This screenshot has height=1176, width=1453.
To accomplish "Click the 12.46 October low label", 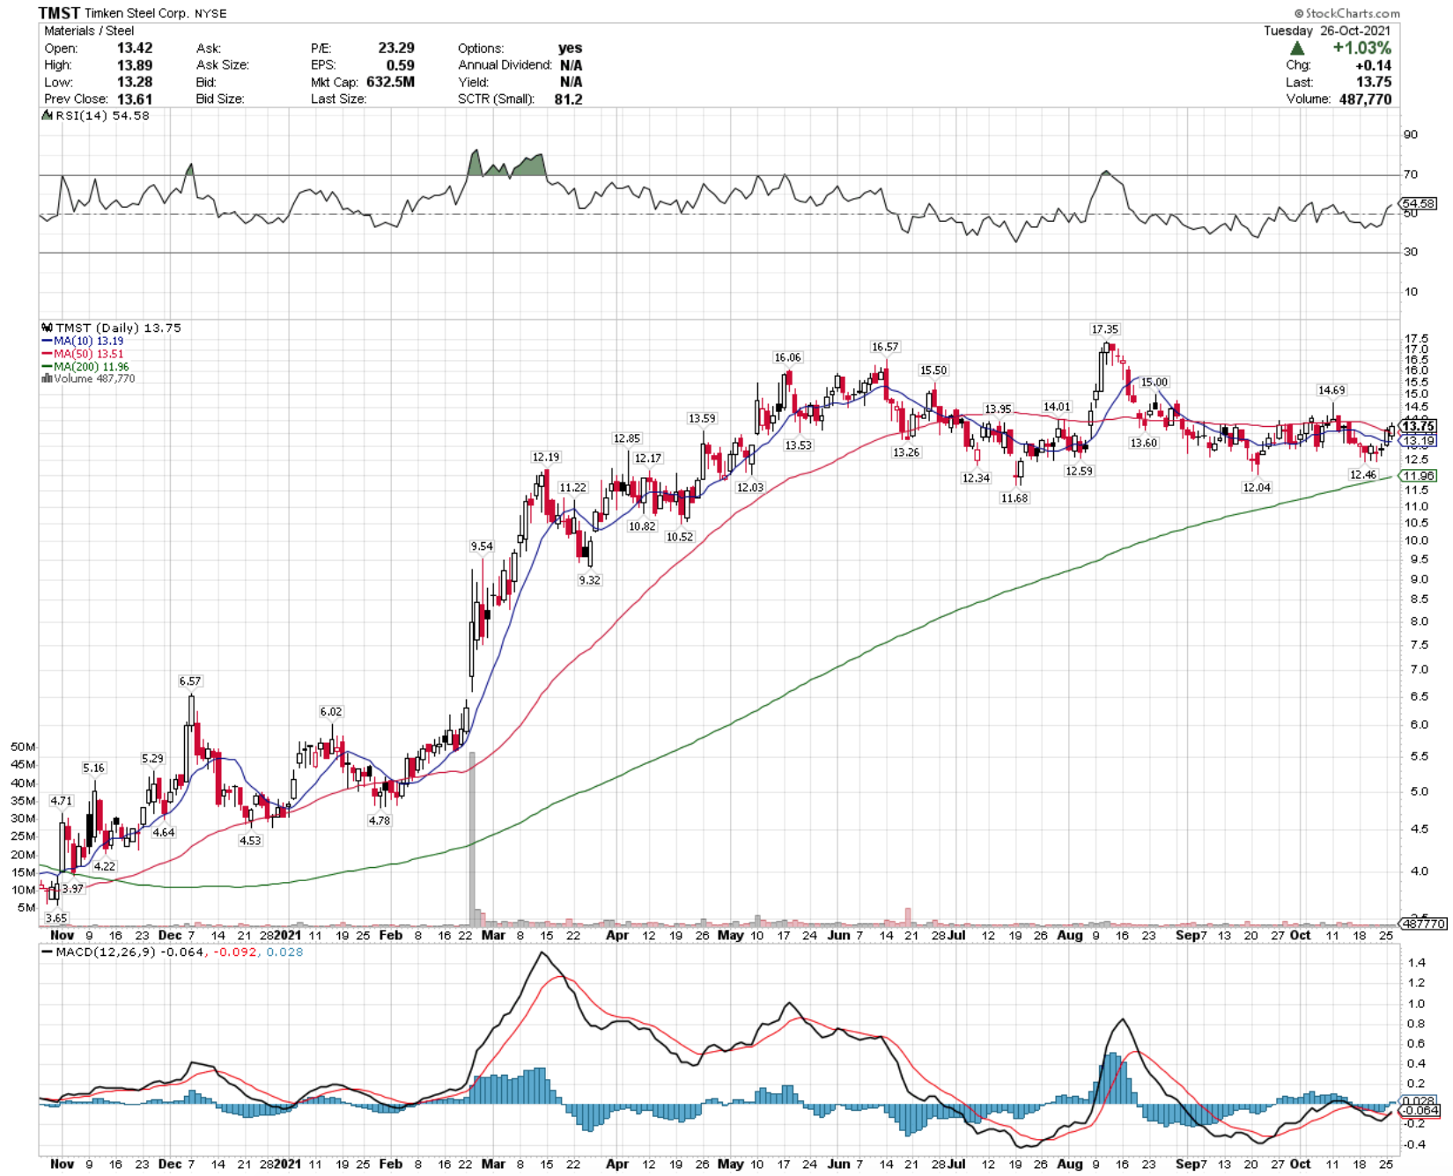I will 1363,475.
